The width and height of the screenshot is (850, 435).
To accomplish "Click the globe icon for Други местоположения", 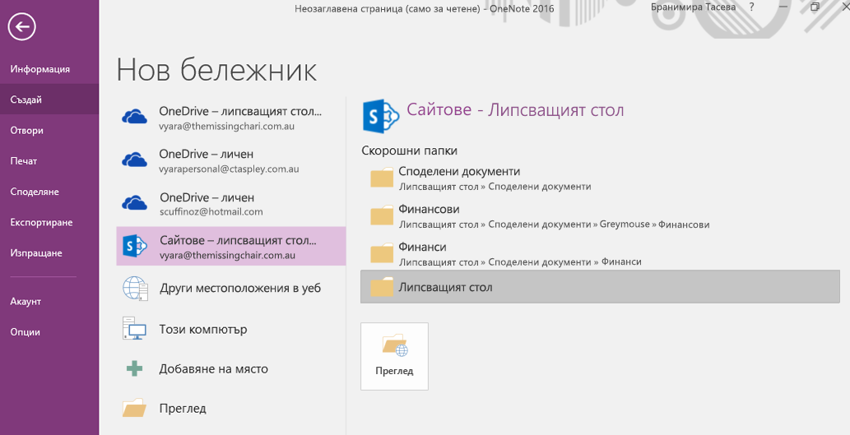I will 135,288.
